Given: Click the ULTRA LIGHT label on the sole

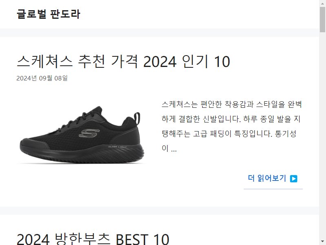Looking at the screenshot, I should point(117,147).
